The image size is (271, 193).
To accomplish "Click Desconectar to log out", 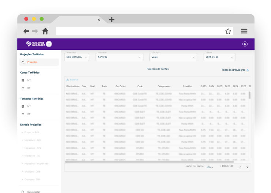I will [x=33, y=192].
